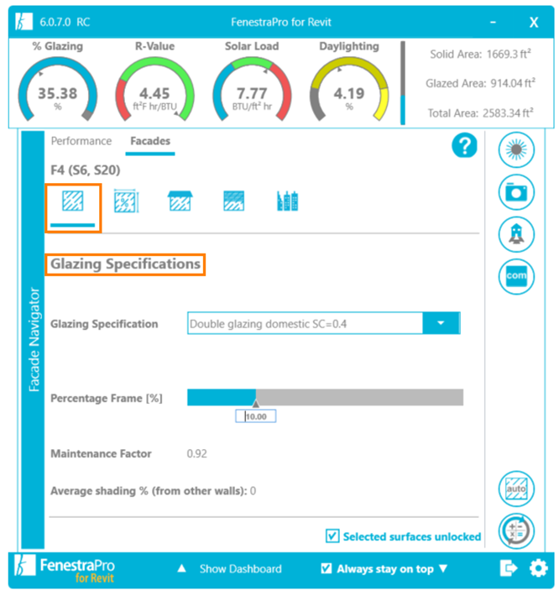This screenshot has height=596, width=559.
Task: Click the exit/export icon in footer
Action: [509, 568]
